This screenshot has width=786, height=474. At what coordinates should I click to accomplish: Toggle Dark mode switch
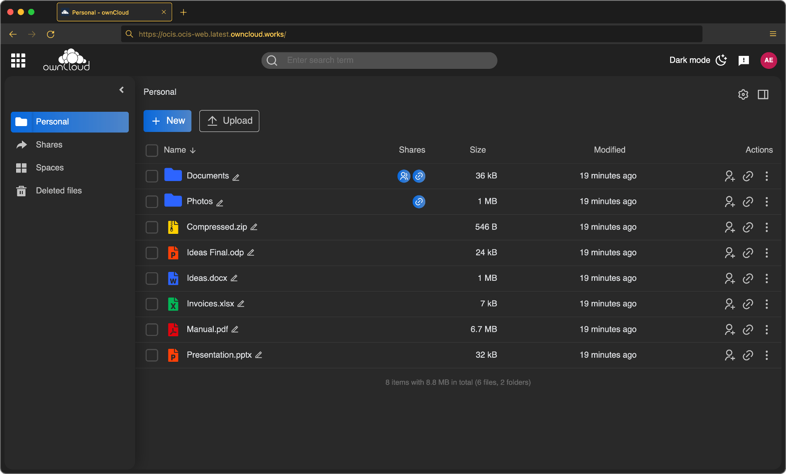point(698,60)
